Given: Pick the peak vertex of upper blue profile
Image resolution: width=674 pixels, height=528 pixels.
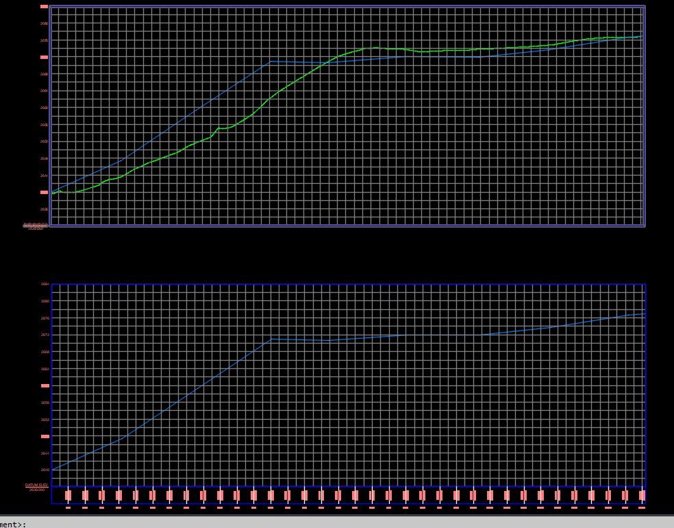Looking at the screenshot, I should 271,61.
